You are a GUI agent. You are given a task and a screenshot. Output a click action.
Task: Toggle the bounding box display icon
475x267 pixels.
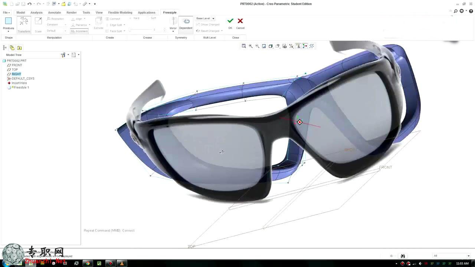(311, 46)
